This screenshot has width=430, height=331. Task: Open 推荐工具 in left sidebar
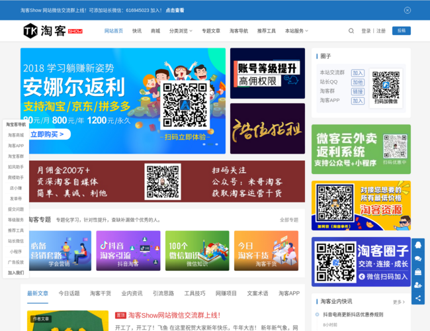(16, 230)
